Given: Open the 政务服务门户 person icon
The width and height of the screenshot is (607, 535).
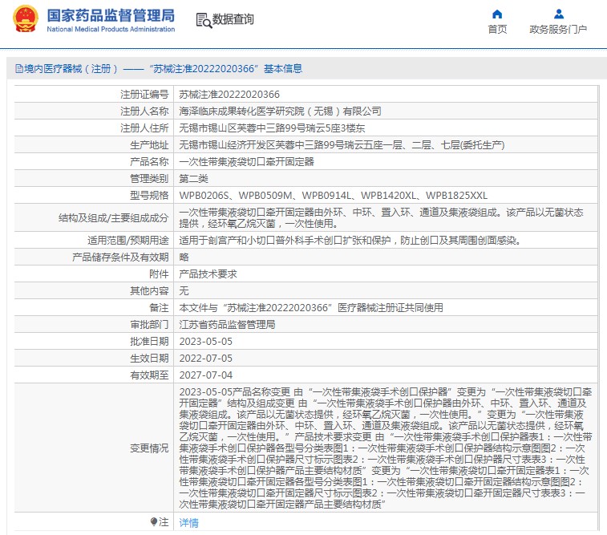Looking at the screenshot, I should (x=558, y=14).
